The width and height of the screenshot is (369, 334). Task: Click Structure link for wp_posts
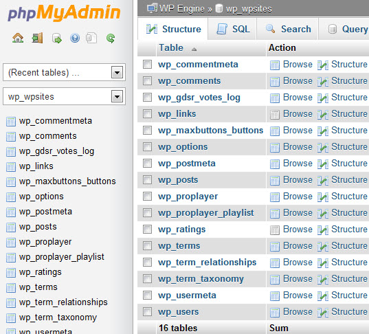tap(349, 179)
